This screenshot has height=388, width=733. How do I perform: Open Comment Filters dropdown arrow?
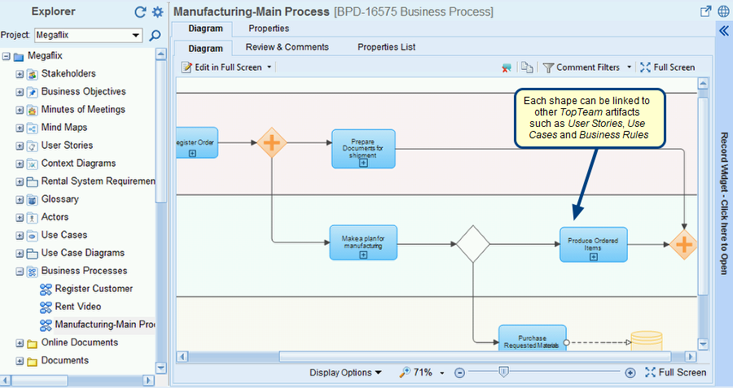[x=629, y=68]
